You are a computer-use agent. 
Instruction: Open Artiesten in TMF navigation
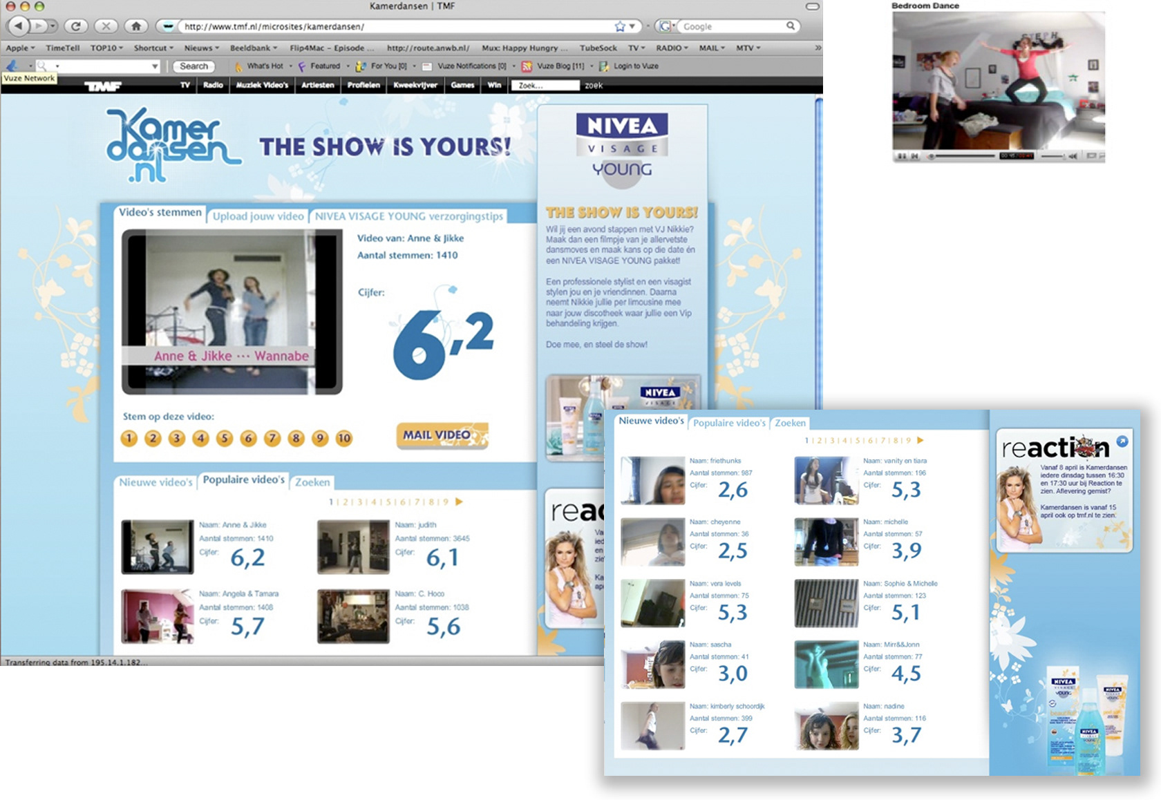tap(318, 86)
